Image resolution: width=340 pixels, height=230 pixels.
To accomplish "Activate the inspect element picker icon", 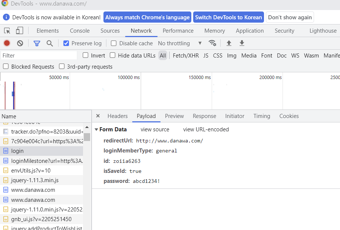I will [x=7, y=31].
